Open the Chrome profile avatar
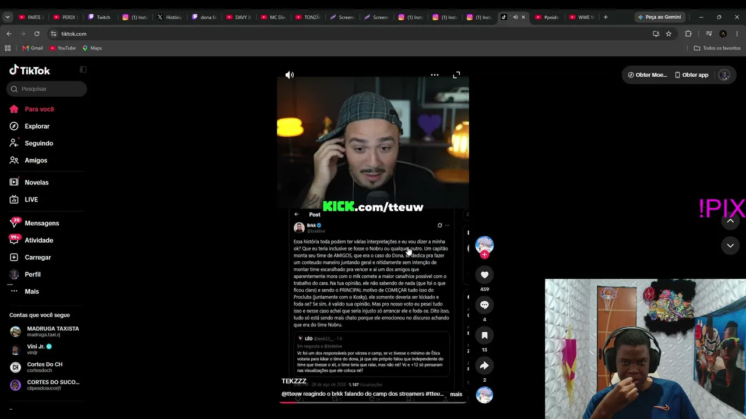Viewport: 746px width, 419px height. click(x=723, y=34)
